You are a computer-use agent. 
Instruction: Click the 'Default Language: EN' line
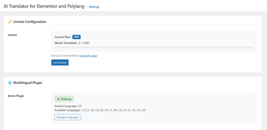pyautogui.click(x=68, y=106)
